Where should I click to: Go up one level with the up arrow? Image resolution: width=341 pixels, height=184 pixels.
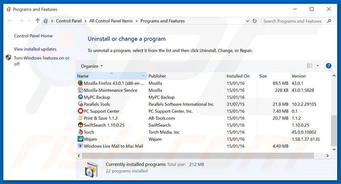(x=38, y=21)
